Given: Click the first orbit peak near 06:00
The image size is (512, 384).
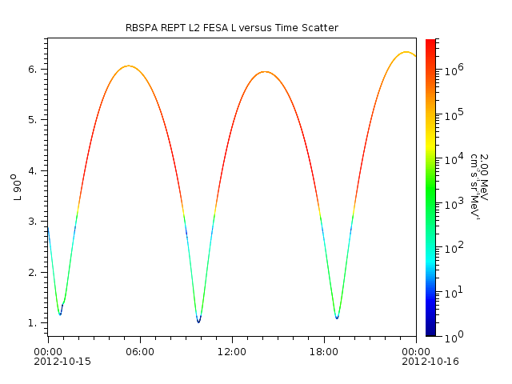Looking at the screenshot, I should [x=128, y=66].
